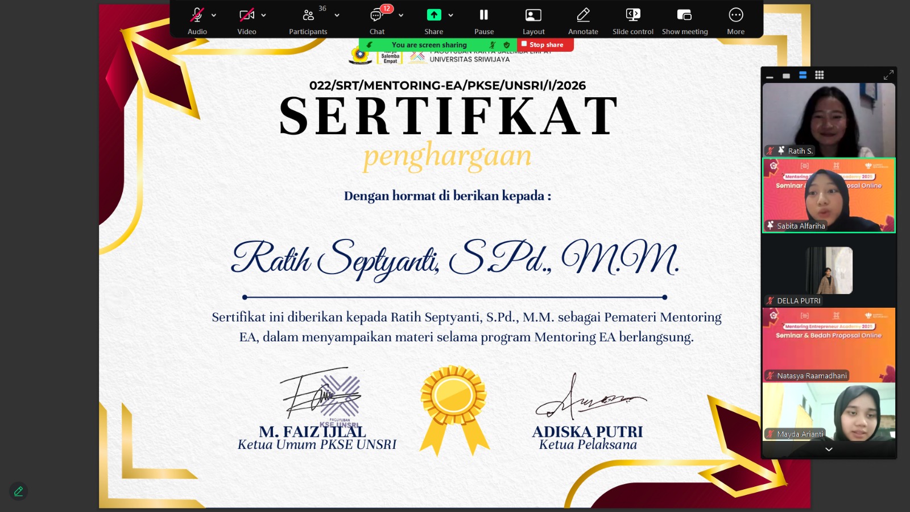Click 'Ketua Pelaksana' title text

pyautogui.click(x=588, y=445)
